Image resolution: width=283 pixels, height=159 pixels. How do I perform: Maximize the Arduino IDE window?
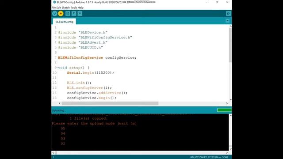tap(217, 2)
